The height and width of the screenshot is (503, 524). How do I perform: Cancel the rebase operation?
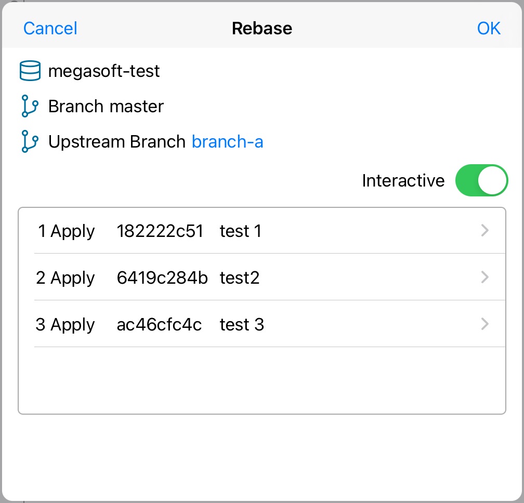[x=49, y=29]
